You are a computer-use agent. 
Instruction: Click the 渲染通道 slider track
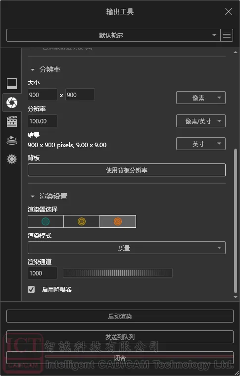tap(118, 273)
